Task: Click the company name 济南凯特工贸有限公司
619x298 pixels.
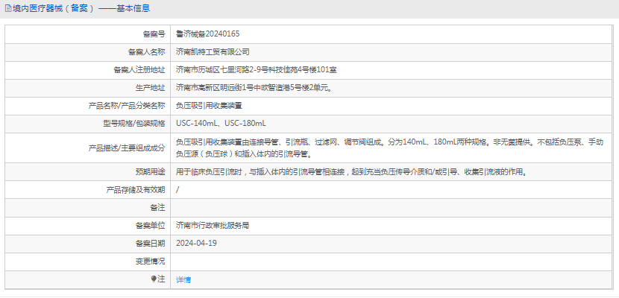Action: pyautogui.click(x=213, y=51)
